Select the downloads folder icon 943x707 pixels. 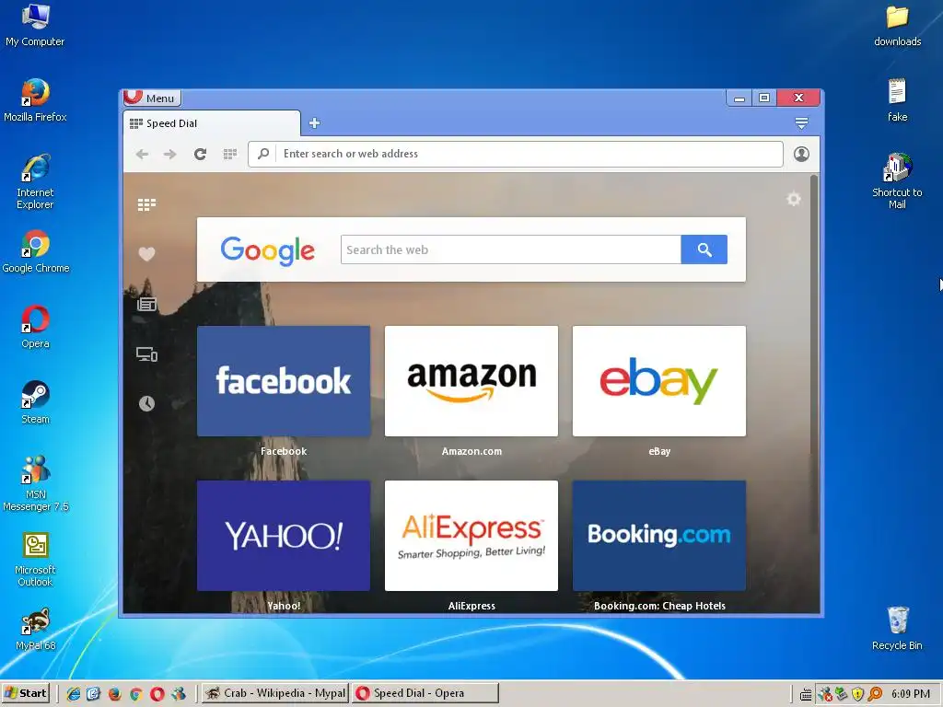[897, 26]
